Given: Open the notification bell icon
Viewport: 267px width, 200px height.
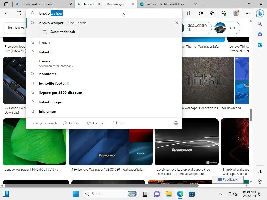Looking at the screenshot, I should point(260,194).
